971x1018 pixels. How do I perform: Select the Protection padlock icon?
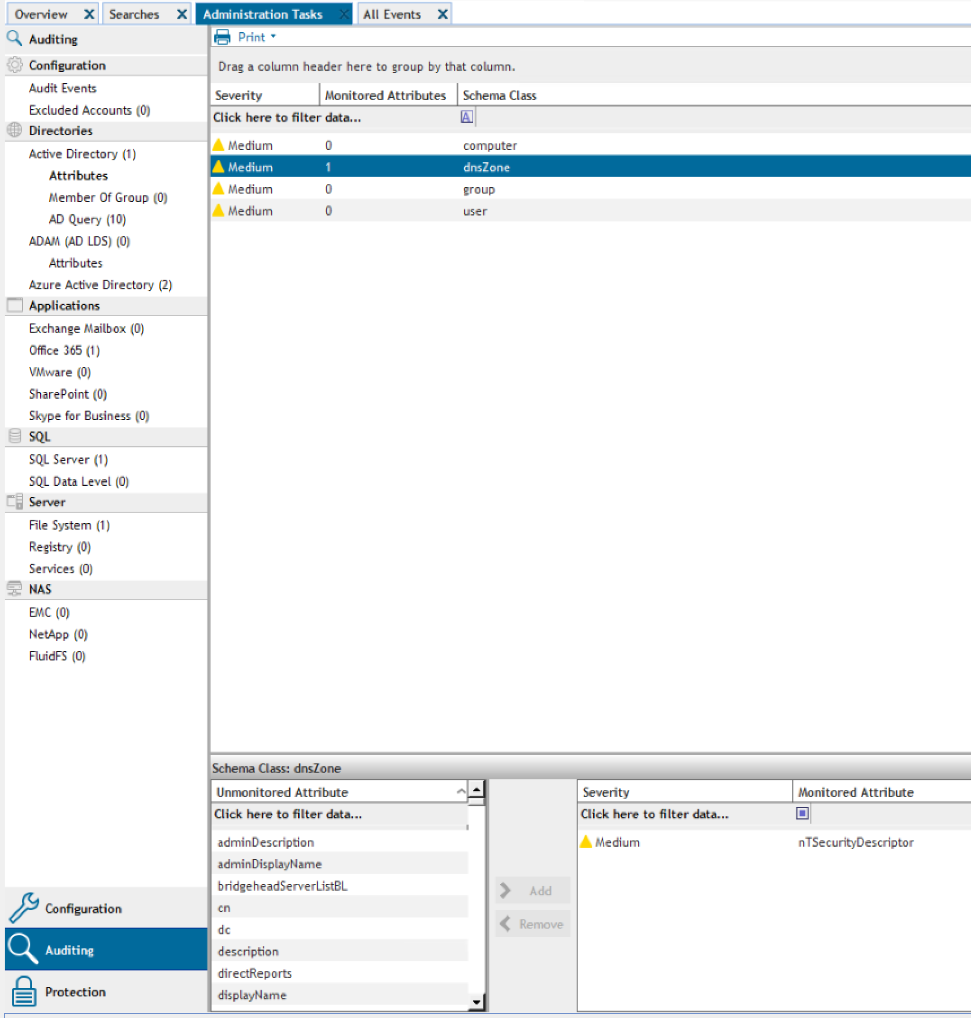tap(24, 991)
